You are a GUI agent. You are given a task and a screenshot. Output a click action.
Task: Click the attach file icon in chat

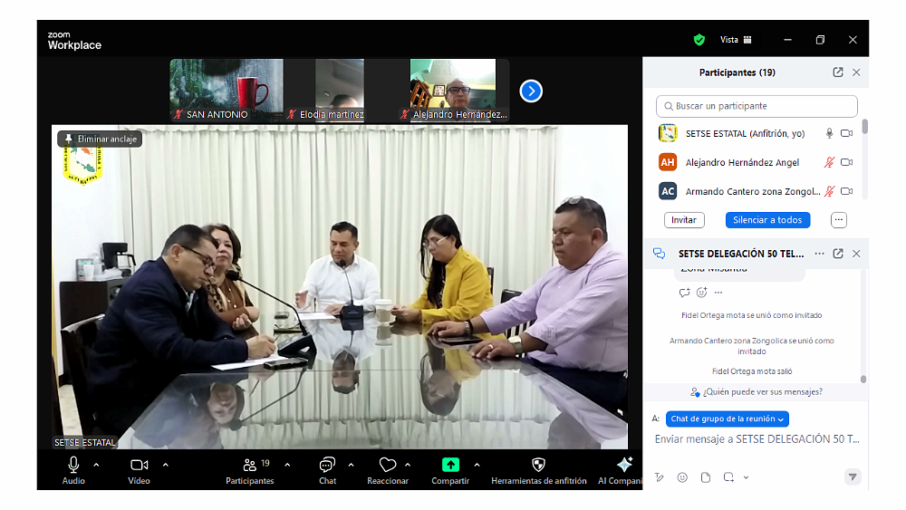click(x=705, y=477)
